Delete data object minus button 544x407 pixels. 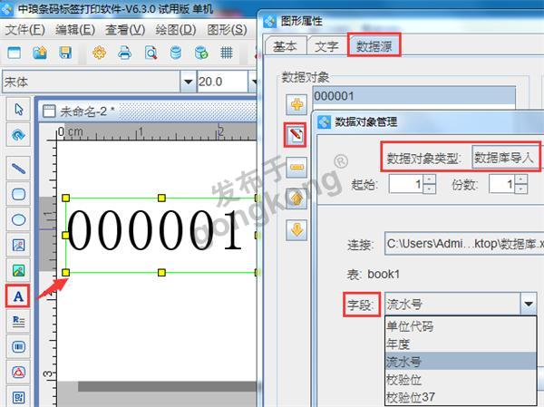(x=296, y=167)
